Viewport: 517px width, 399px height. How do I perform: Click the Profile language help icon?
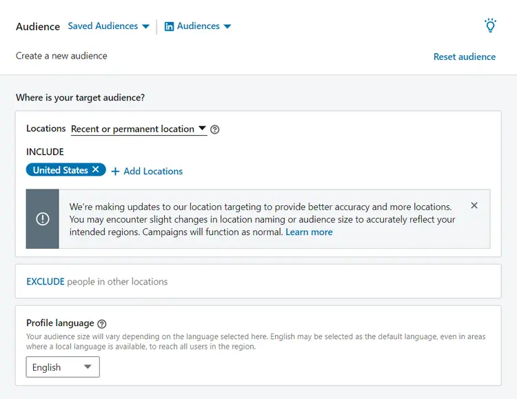102,323
